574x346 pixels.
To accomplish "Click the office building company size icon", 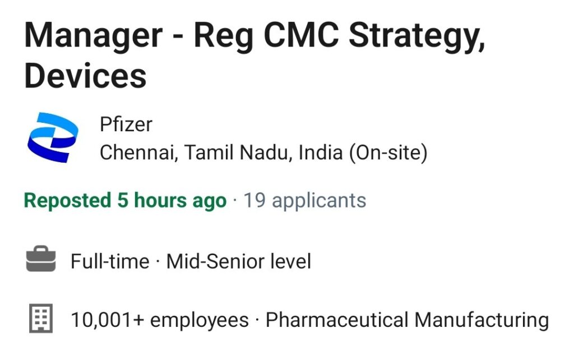I will click(x=41, y=318).
